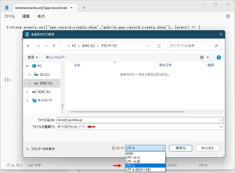Click the blue help question mark

[219, 57]
